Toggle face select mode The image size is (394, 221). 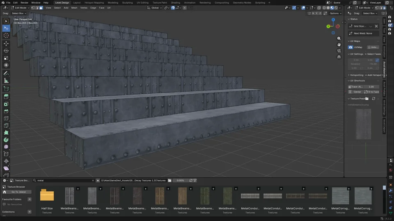[x=41, y=8]
